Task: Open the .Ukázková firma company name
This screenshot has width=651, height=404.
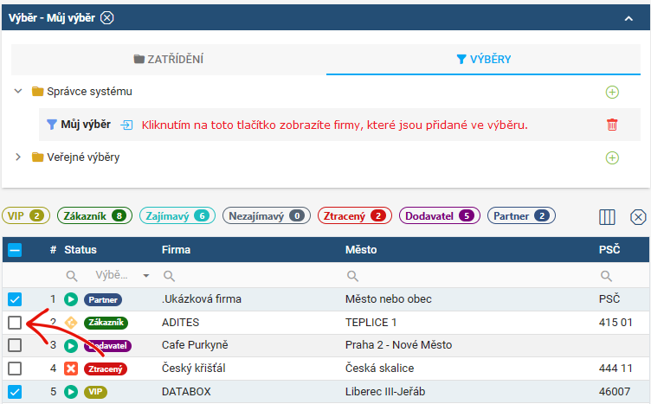Action: 202,299
